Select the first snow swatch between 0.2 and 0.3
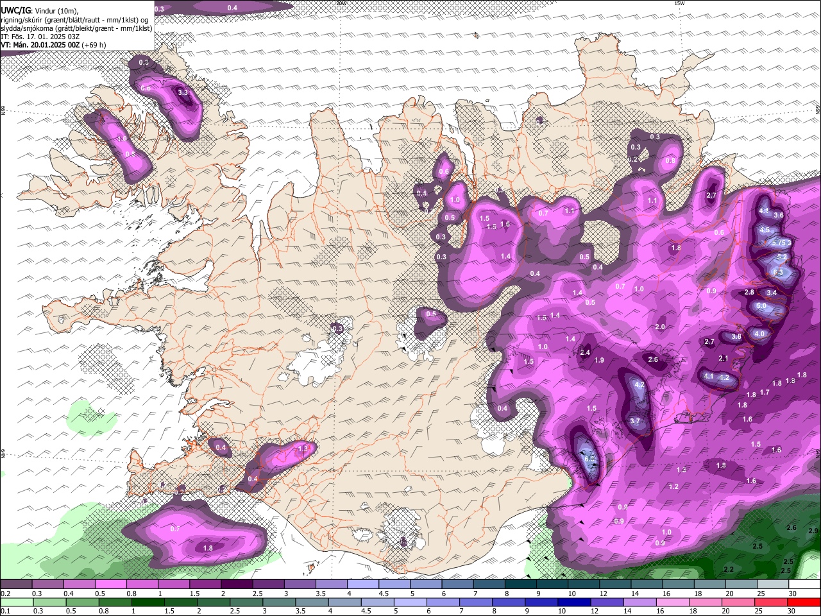 (x=15, y=584)
